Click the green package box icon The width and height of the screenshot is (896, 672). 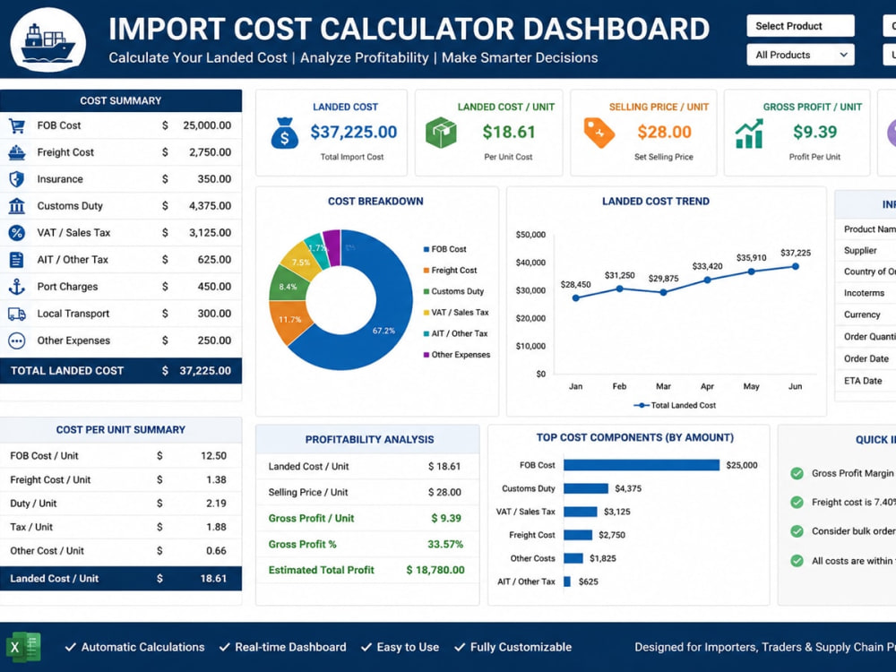[x=441, y=133]
